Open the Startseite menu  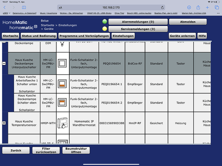point(10,36)
